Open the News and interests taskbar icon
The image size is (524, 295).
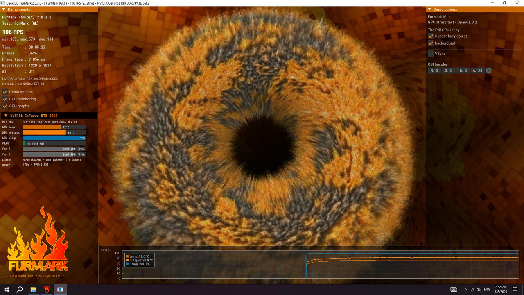tap(454, 289)
